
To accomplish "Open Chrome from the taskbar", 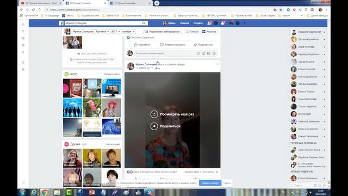I will coord(45,192).
